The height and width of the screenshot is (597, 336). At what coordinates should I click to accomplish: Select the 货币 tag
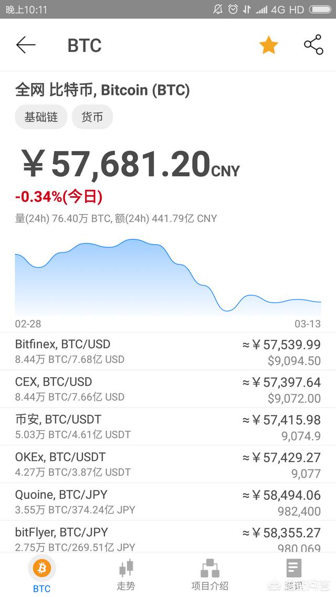coord(92,117)
